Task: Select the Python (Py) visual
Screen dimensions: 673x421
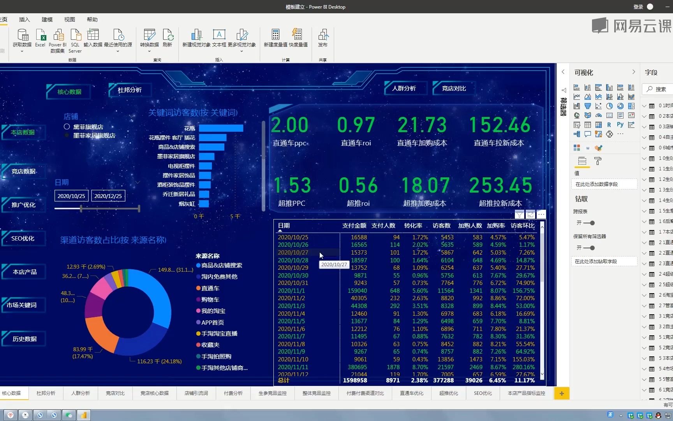Action: click(620, 125)
